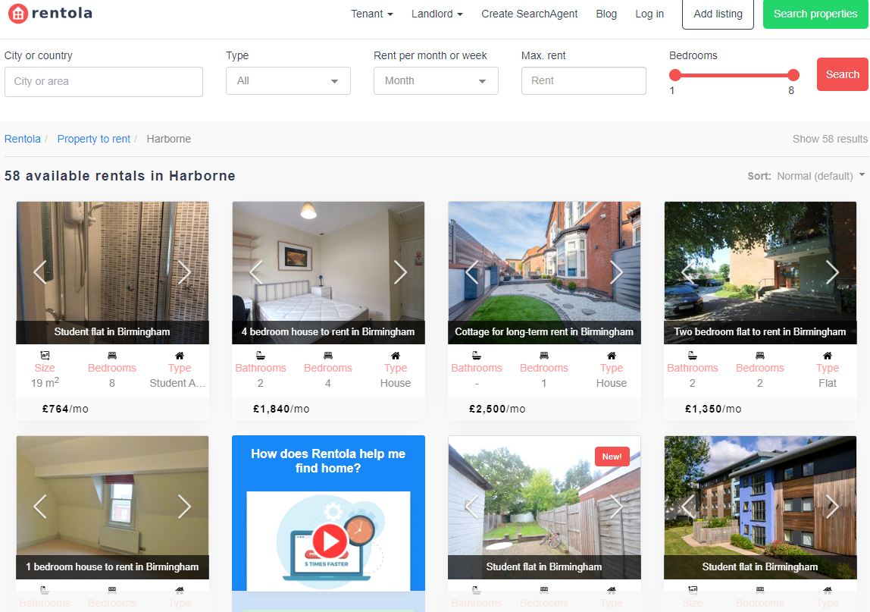
Task: Click the City or area input field
Action: click(x=104, y=82)
